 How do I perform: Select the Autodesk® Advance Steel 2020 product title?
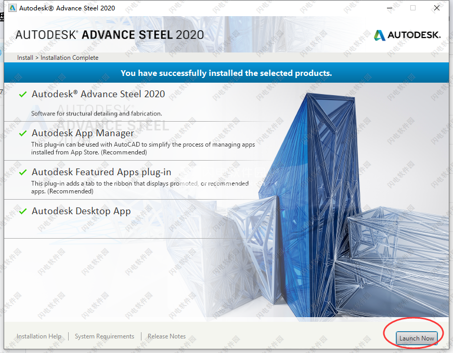point(98,94)
